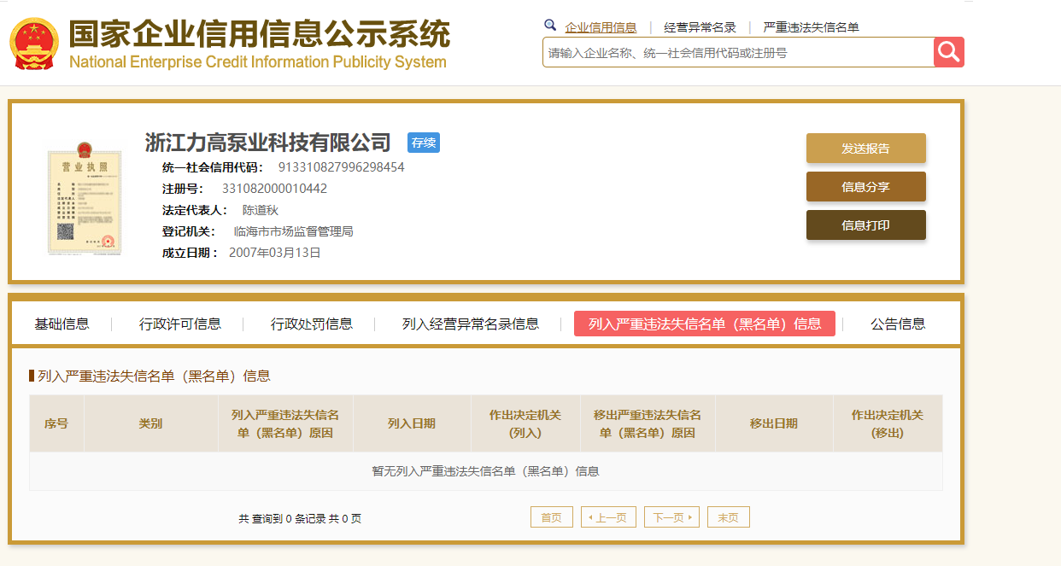Screen dimensions: 1061x566
Task: Click the 作出决定机关(列入) column header
Action: pos(525,423)
